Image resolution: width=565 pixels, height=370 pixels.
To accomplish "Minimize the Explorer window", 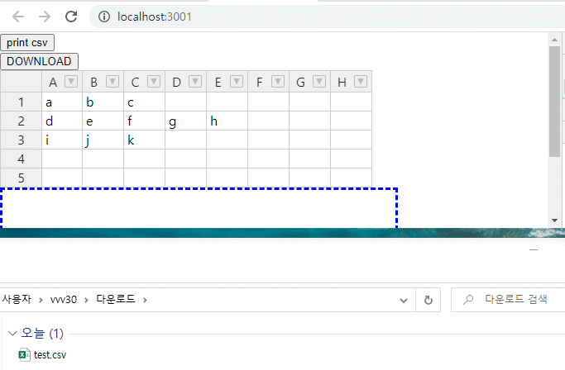I will [534, 249].
